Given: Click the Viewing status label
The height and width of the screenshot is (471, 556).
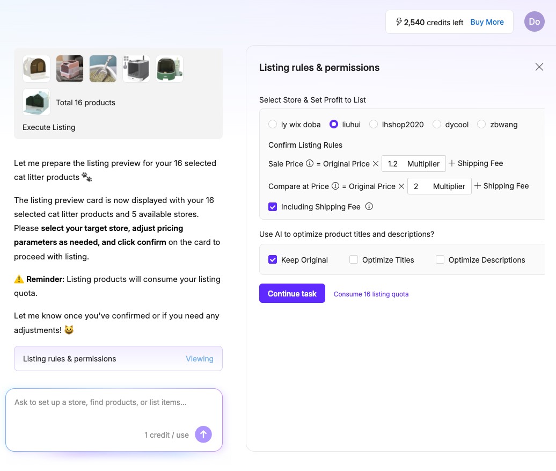Looking at the screenshot, I should (200, 359).
